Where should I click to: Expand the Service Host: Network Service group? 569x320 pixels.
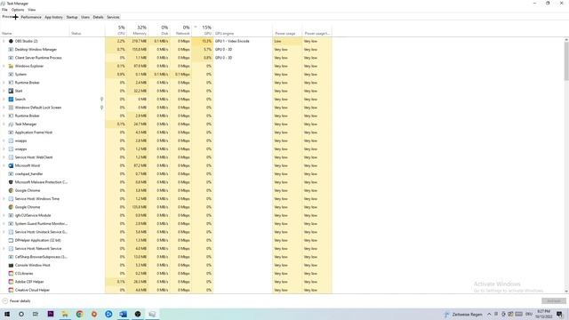4,249
